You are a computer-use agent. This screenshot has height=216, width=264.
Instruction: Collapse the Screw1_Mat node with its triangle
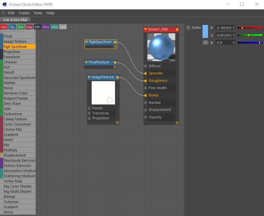146,29
